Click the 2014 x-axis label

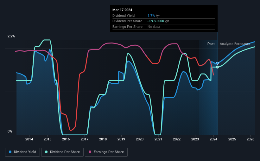[29, 139]
